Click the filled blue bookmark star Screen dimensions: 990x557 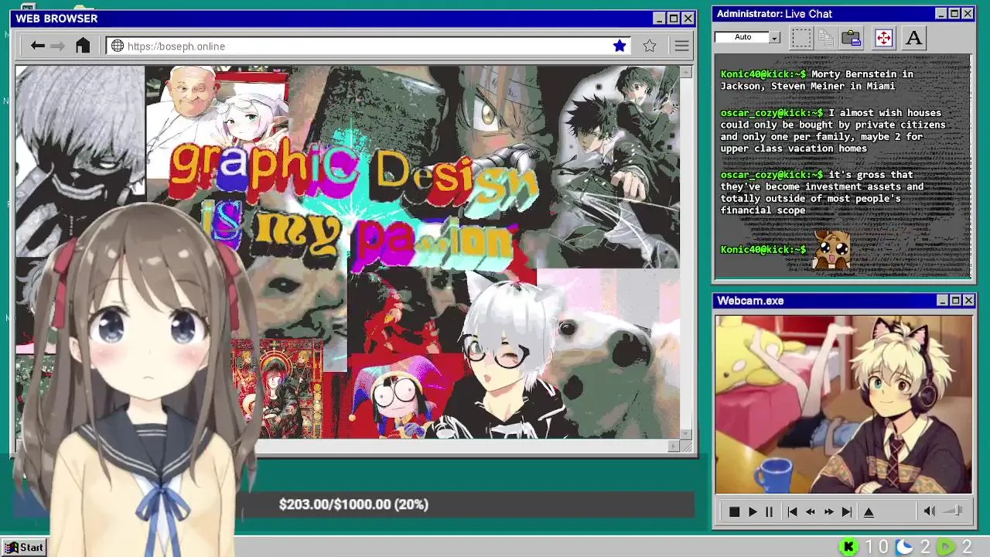click(x=620, y=46)
